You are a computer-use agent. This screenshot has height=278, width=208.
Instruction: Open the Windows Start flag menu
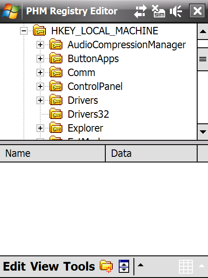pyautogui.click(x=10, y=11)
